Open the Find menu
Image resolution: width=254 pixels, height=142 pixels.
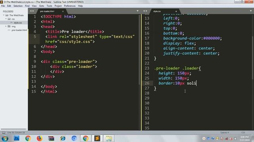(x=27, y=6)
